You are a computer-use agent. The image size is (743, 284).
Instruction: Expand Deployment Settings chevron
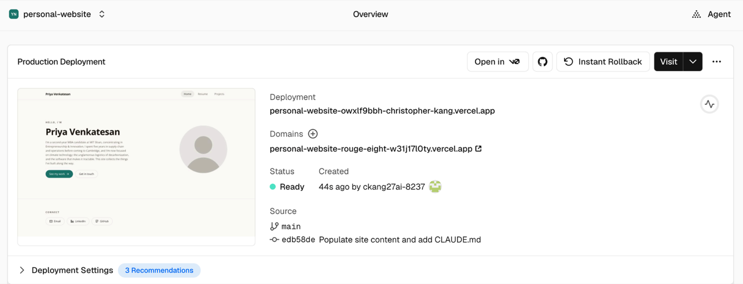[x=22, y=270]
